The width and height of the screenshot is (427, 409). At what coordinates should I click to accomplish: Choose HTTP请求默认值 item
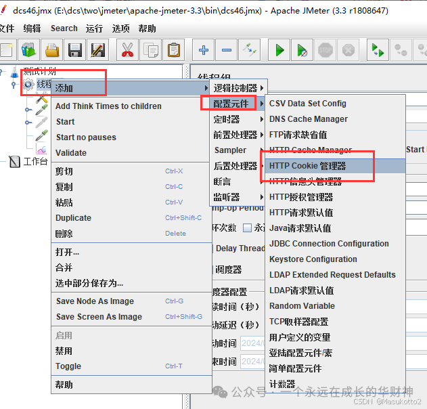pos(335,212)
